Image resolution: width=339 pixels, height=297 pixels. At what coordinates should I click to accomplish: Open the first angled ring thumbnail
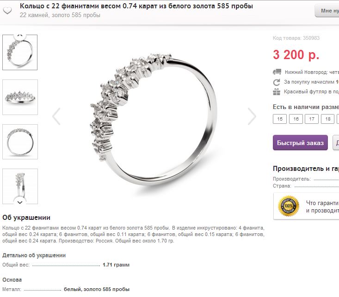pos(20,53)
